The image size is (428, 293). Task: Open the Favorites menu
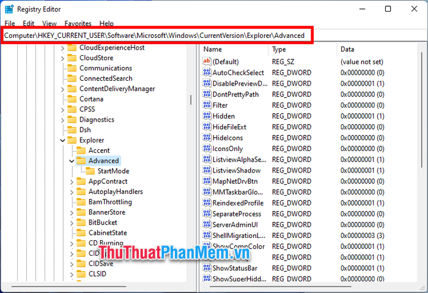point(78,23)
